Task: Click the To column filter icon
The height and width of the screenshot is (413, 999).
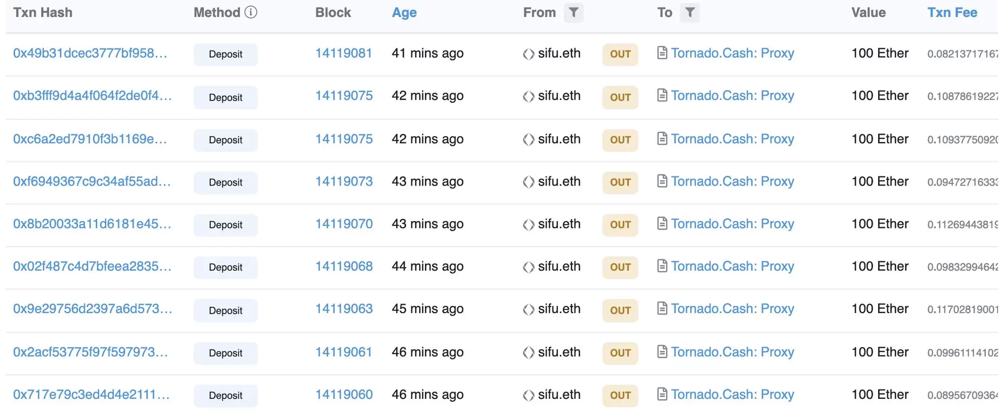Action: point(690,13)
